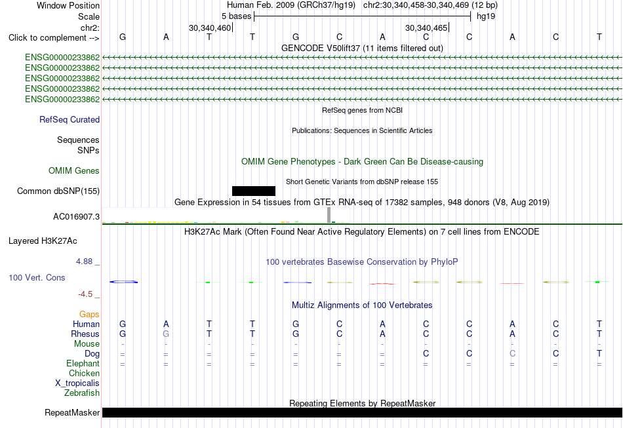This screenshot has width=623, height=428.
Task: Click the 'chr2:' base position label
Action: pos(90,28)
